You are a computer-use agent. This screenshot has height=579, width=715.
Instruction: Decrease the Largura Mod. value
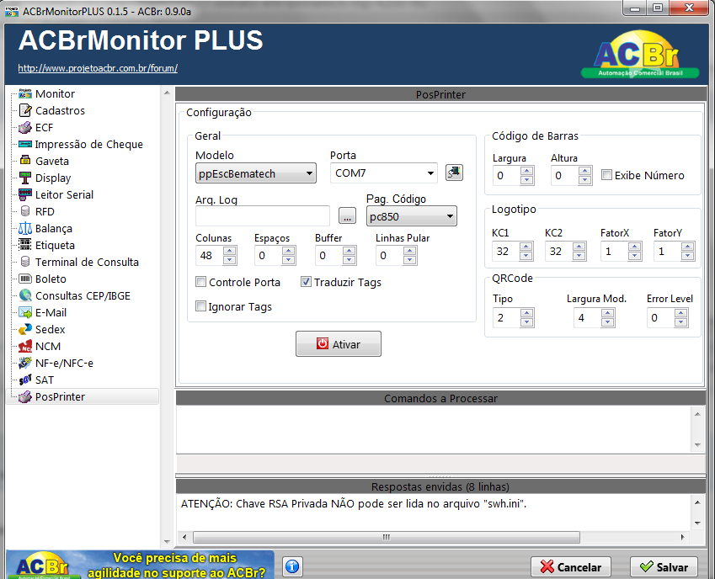607,322
